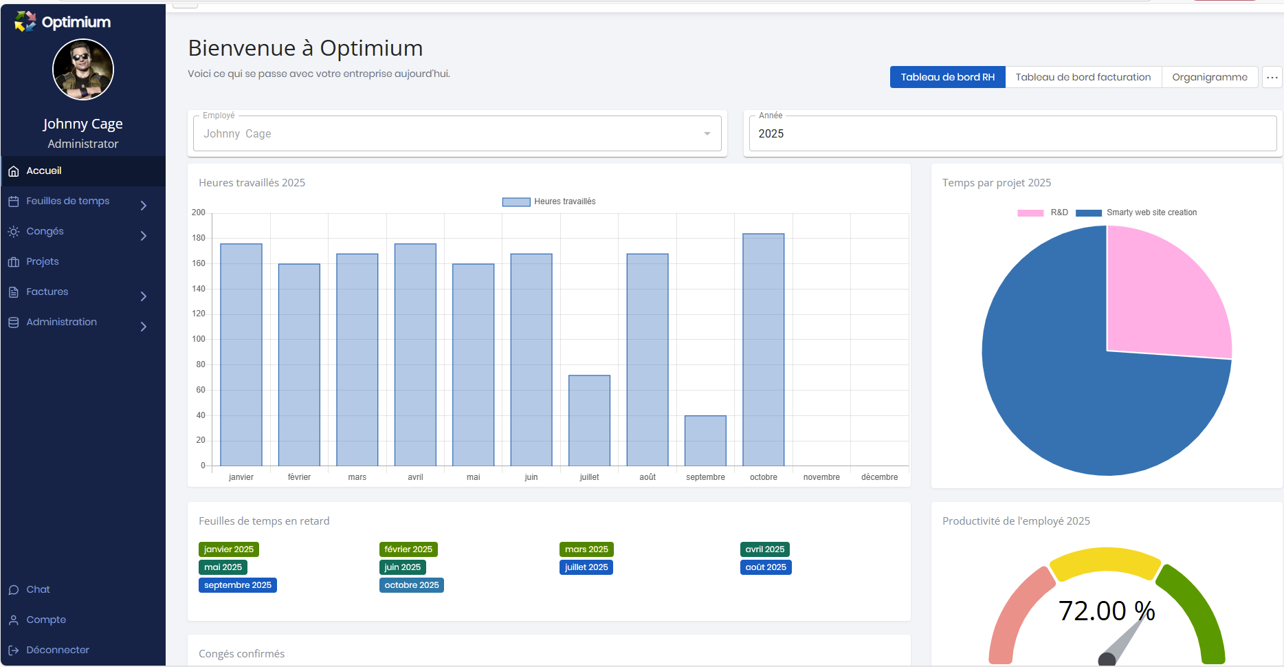This screenshot has height=667, width=1284.
Task: Click the septembre 2025 timesheet badge
Action: point(237,585)
